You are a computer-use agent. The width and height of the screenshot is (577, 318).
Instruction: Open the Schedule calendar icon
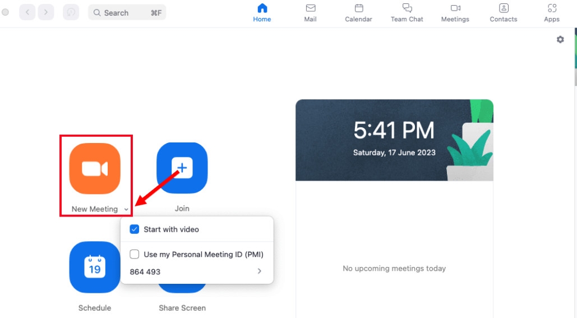coord(95,267)
